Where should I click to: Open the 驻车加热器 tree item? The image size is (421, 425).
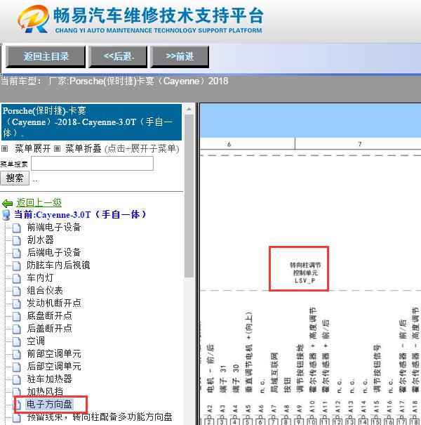50,379
